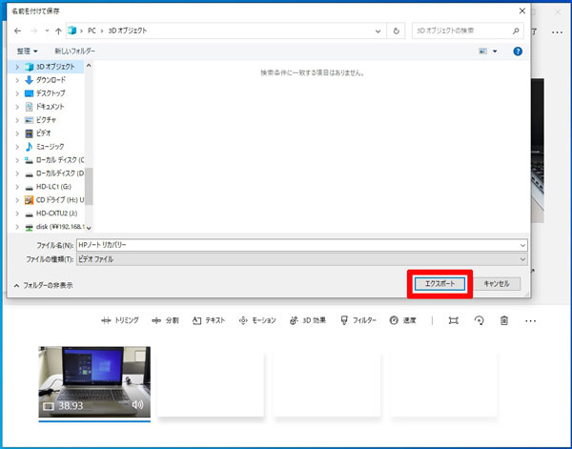Click モーション tool in video editor

pos(257,320)
